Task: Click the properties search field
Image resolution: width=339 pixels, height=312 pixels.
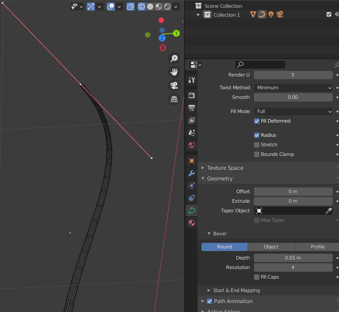Action: coord(260,65)
